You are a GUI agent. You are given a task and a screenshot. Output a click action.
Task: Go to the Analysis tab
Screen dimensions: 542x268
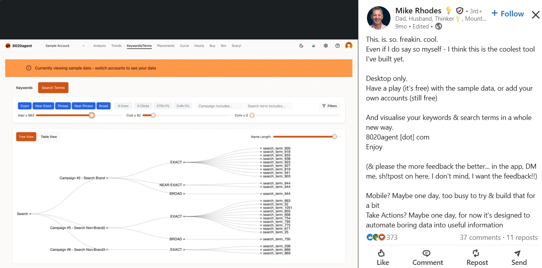tap(99, 46)
